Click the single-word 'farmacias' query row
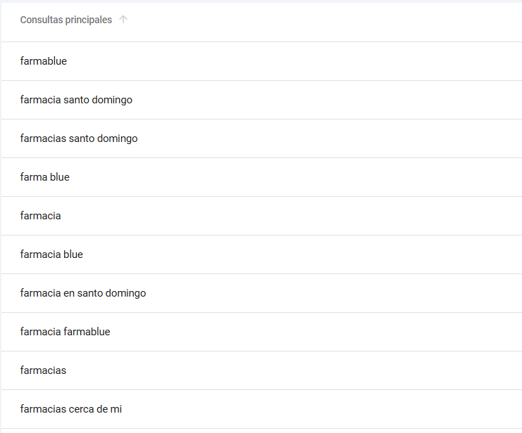 (261, 370)
